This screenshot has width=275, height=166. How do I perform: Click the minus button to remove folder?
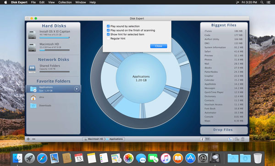(x=34, y=139)
